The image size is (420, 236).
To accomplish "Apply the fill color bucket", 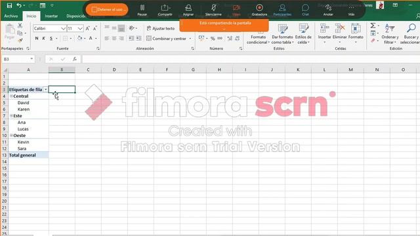I will 79,38.
